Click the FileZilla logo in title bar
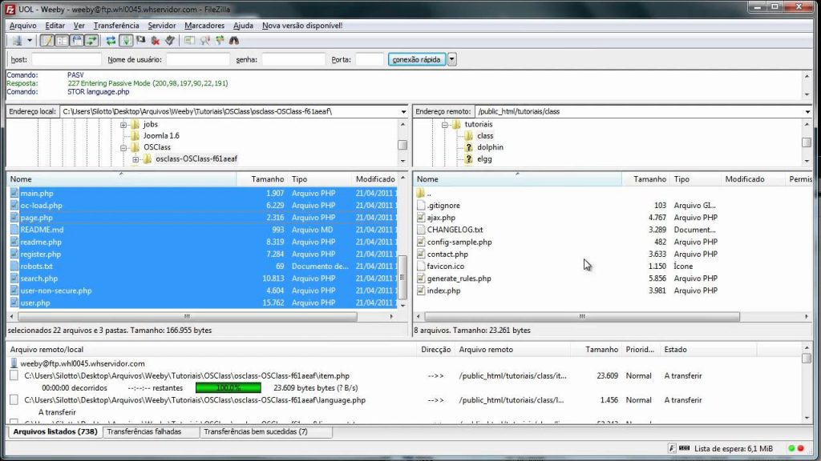 point(10,10)
